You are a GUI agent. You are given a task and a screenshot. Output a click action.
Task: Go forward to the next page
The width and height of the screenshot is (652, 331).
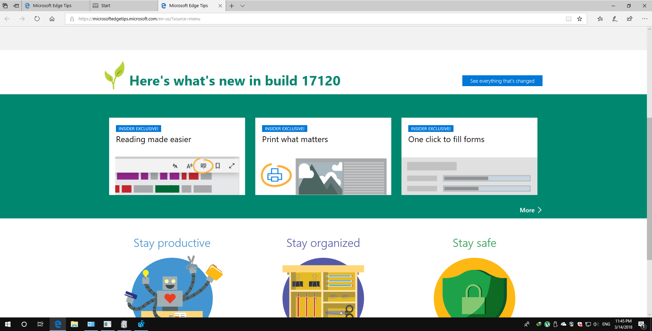(22, 19)
